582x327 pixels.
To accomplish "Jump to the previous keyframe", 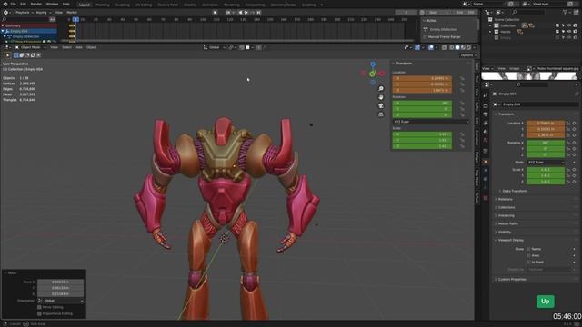I will (235, 12).
